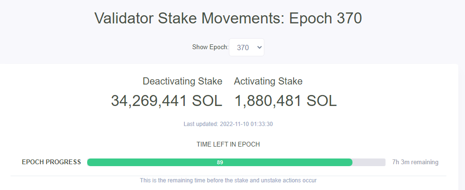Click the EPOCH PROGRESS label

[51, 162]
